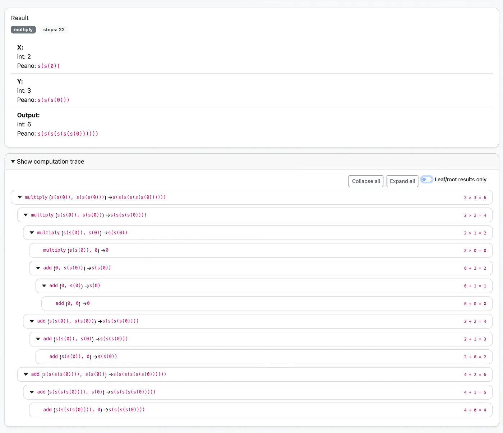Screen dimensions: 503x433
Task: Collapse the add 2 + 1 = 3 node
Action: (38, 339)
